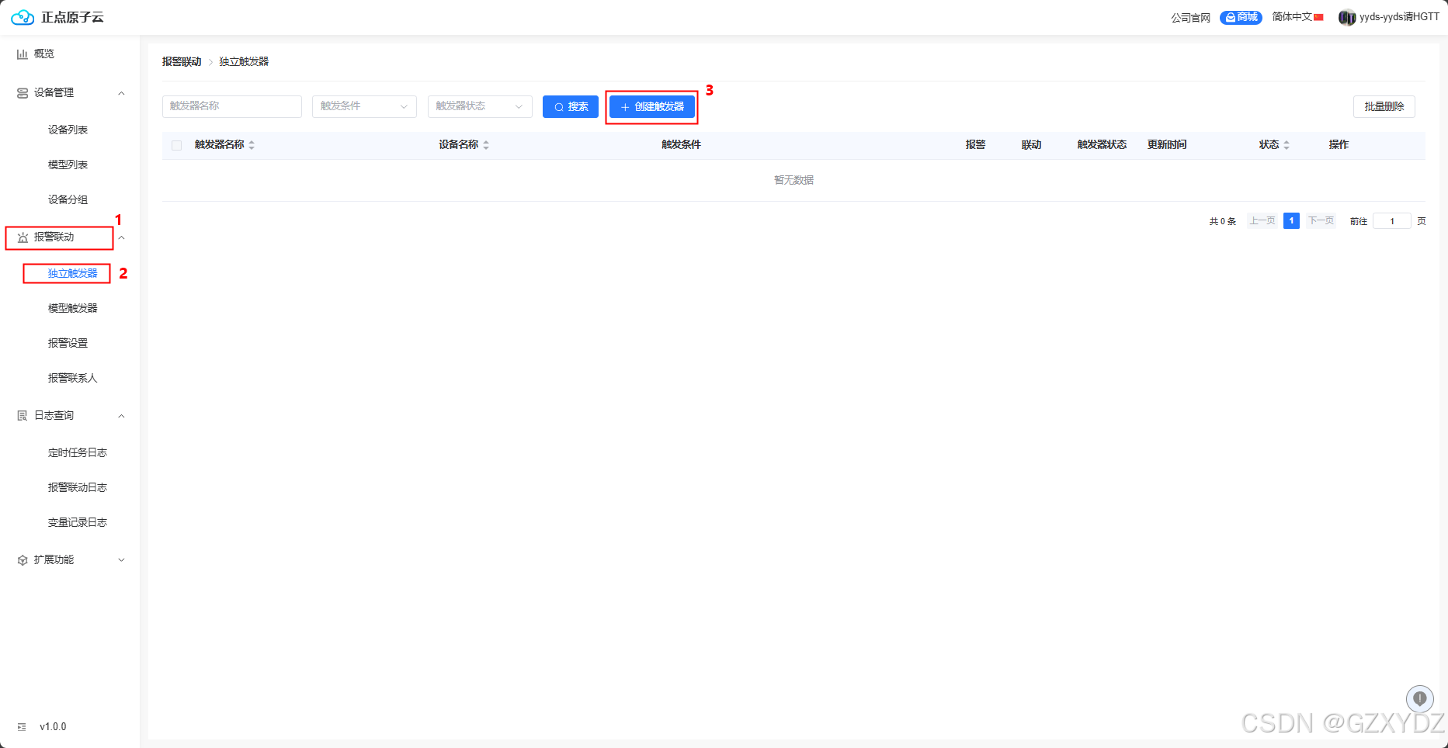
Task: Click the 触发条件 column header
Action: (x=681, y=145)
